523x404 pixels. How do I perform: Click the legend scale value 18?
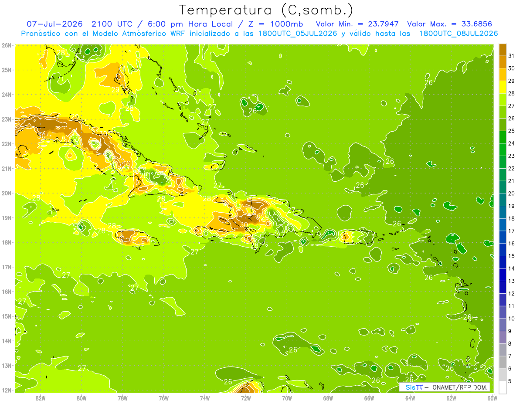pos(512,218)
